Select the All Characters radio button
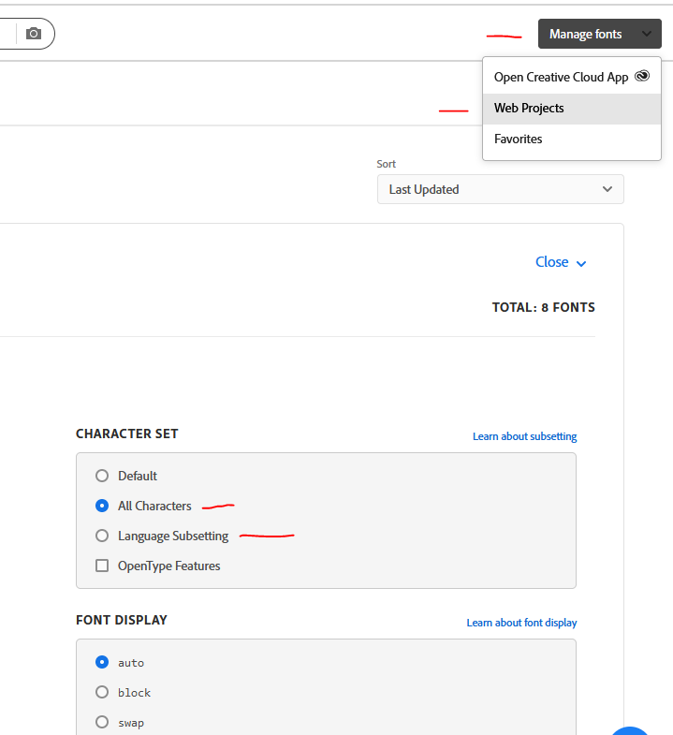Viewport: 673px width, 735px height. click(x=102, y=506)
